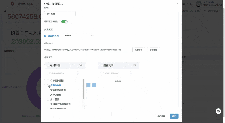225x123 pixels.
Task: Check the 订单制作日期 checkbox
Action: 48,81
